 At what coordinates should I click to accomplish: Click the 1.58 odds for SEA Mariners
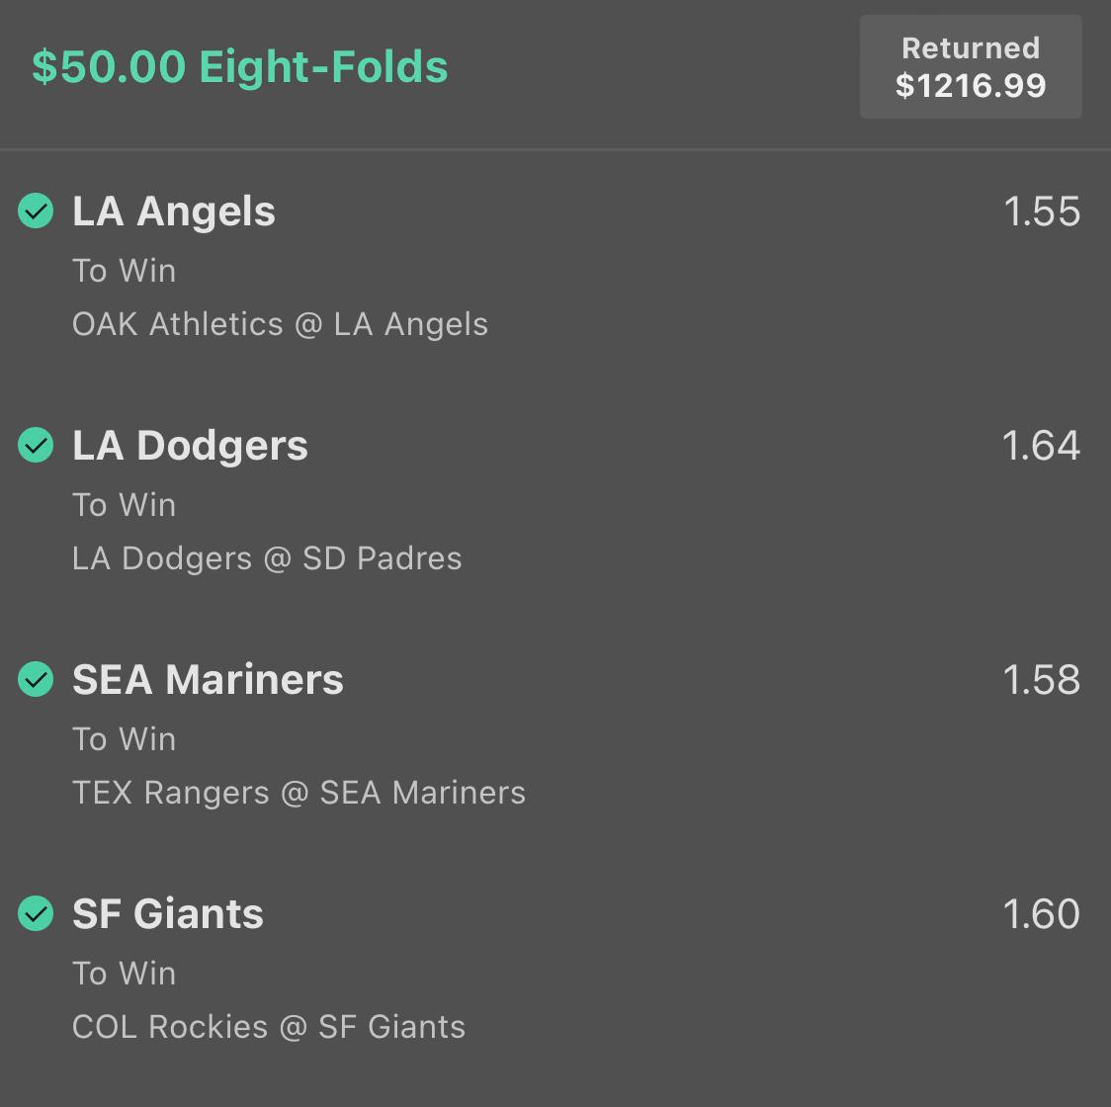click(1042, 680)
